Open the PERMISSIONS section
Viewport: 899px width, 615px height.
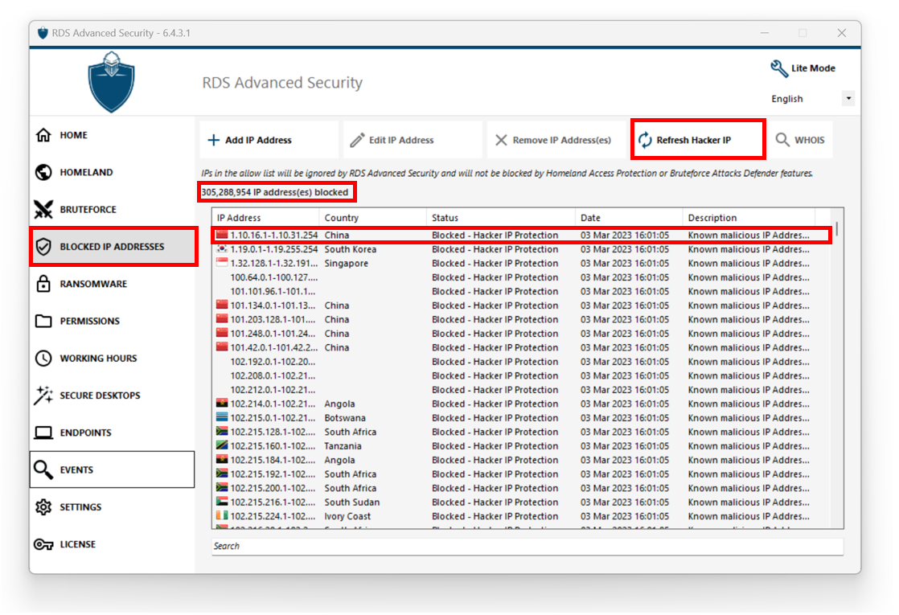pos(89,322)
